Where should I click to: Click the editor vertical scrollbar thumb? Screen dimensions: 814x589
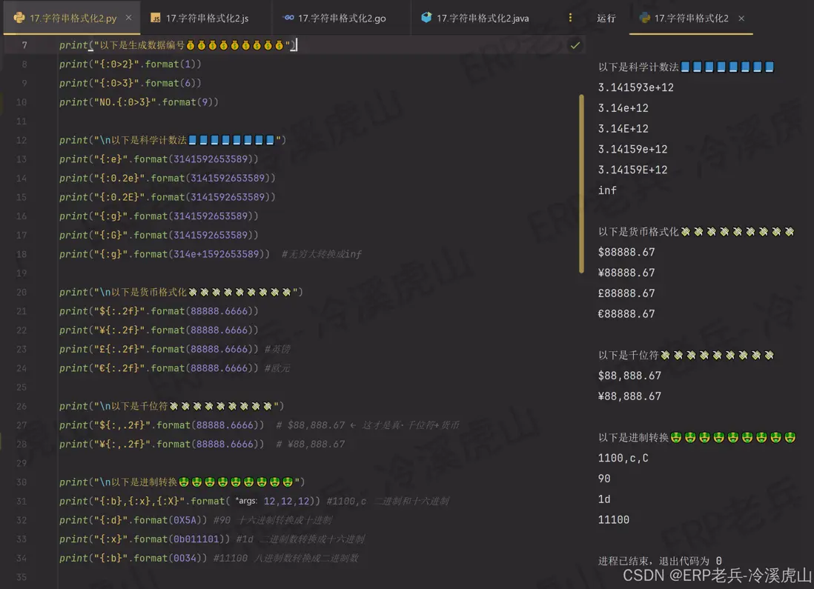pyautogui.click(x=581, y=184)
